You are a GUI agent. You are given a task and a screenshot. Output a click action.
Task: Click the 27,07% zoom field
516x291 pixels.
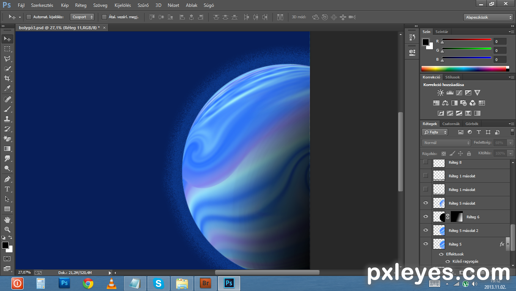[24, 272]
